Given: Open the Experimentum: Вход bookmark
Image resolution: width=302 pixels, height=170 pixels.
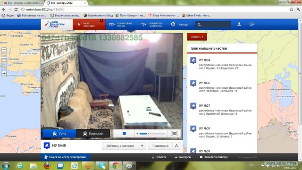Looking at the screenshot, I should [98, 16].
